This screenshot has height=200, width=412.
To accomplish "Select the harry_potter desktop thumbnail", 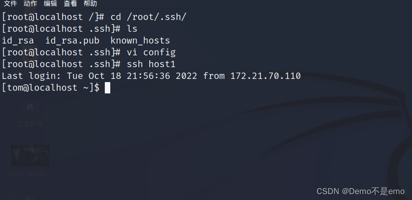I will [x=30, y=156].
